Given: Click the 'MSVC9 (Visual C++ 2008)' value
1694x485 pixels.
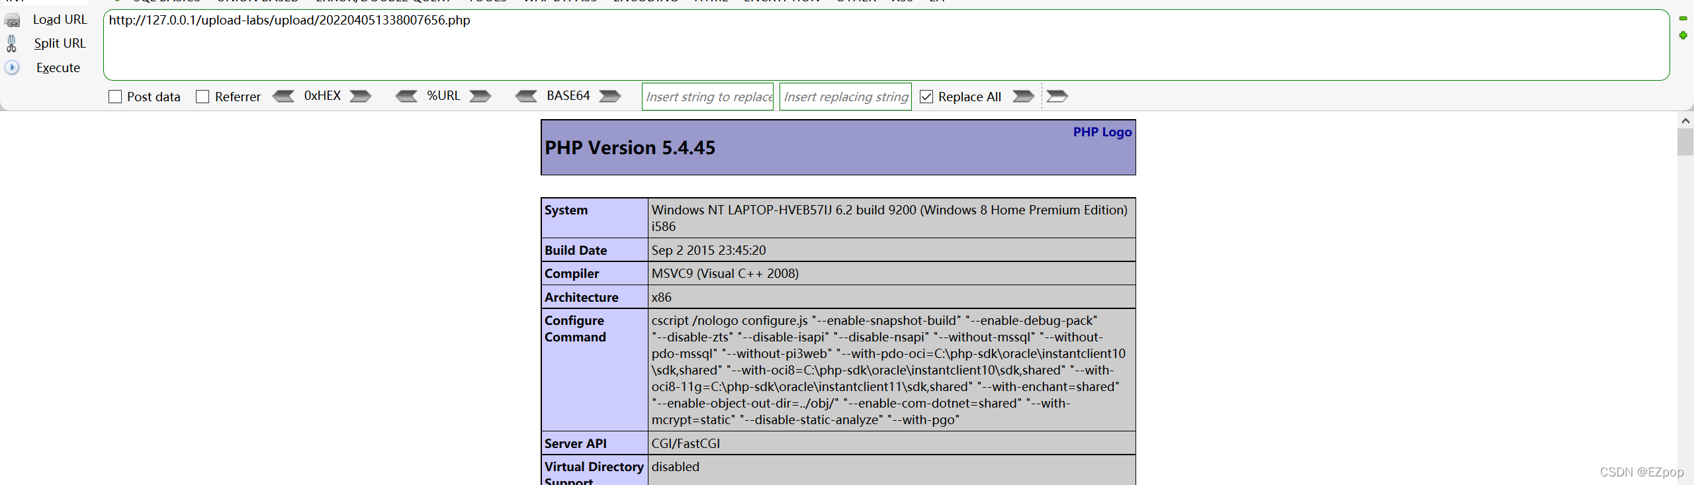Looking at the screenshot, I should 725,273.
